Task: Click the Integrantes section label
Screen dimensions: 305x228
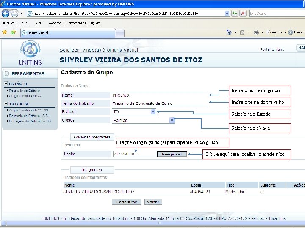Action: pyautogui.click(x=92, y=170)
